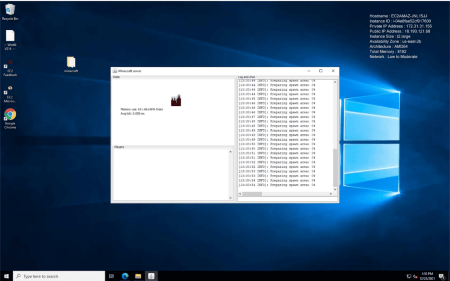Click the Availability Zone us-east-2b text
The height and width of the screenshot is (281, 450).
(x=395, y=42)
